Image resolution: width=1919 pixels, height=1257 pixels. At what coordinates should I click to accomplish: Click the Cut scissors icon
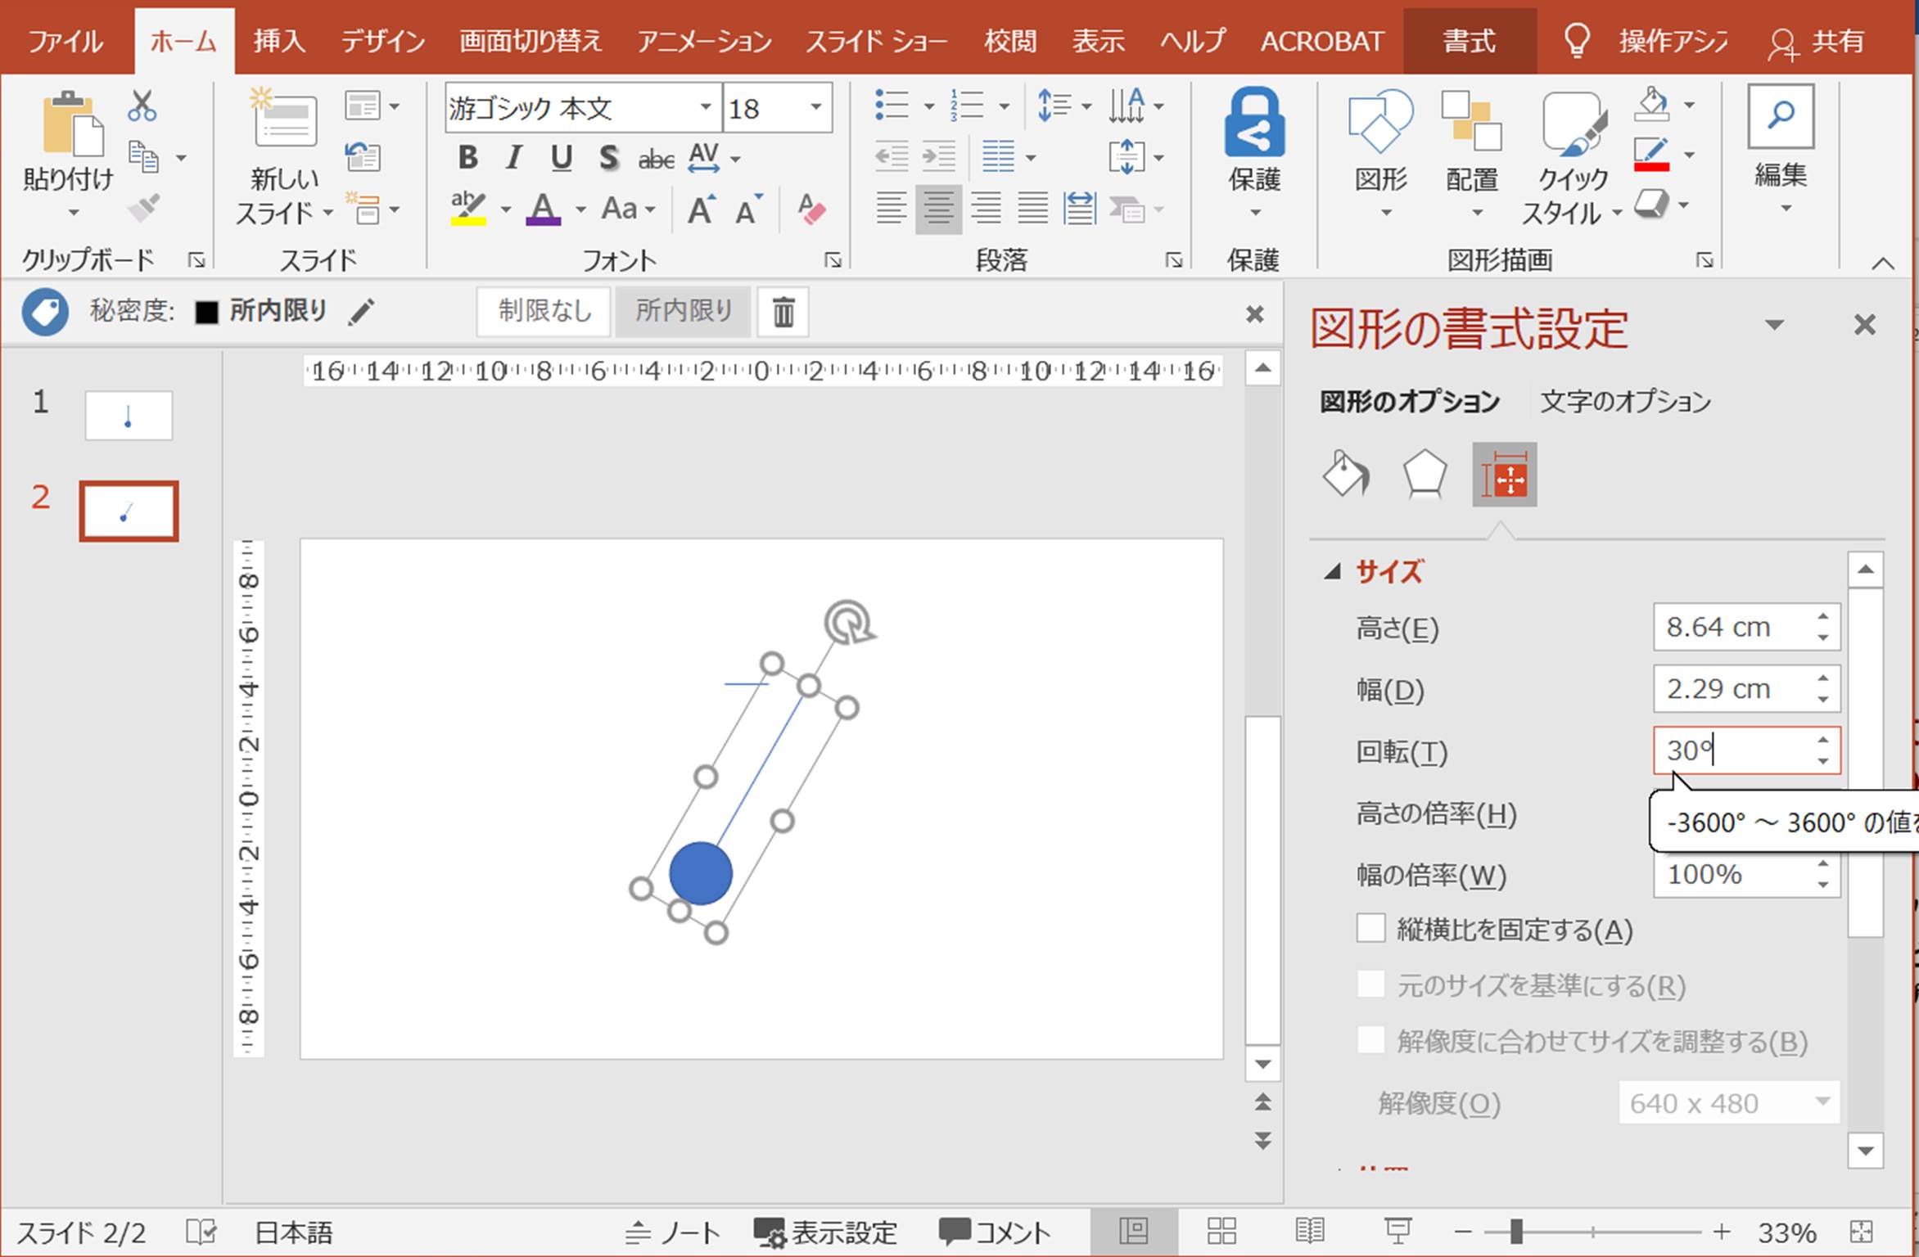[x=142, y=106]
